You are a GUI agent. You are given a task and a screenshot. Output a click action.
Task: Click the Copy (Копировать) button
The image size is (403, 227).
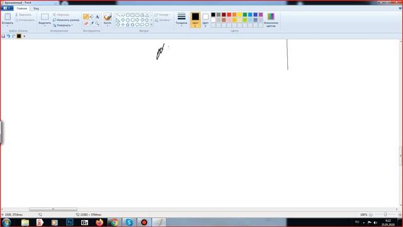(25, 20)
